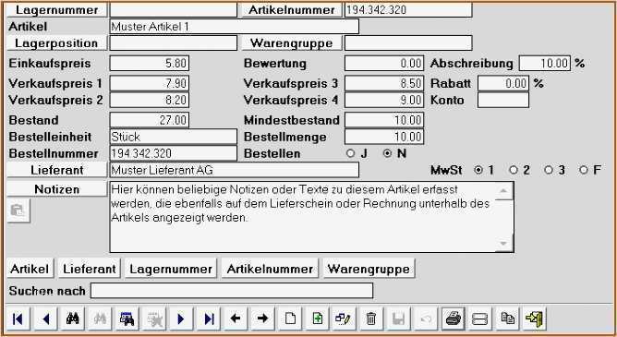Click into the notes text area
Screen dimensions: 617x337
[x=302, y=217]
